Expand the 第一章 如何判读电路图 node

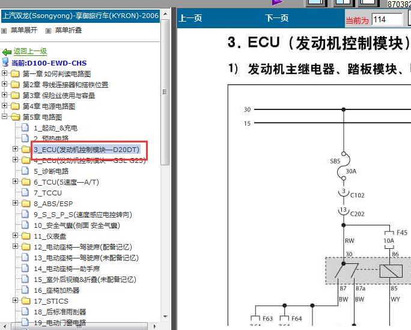coord(4,73)
